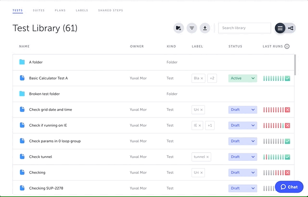Open the Broken test folder
The image size is (308, 197).
coord(44,94)
